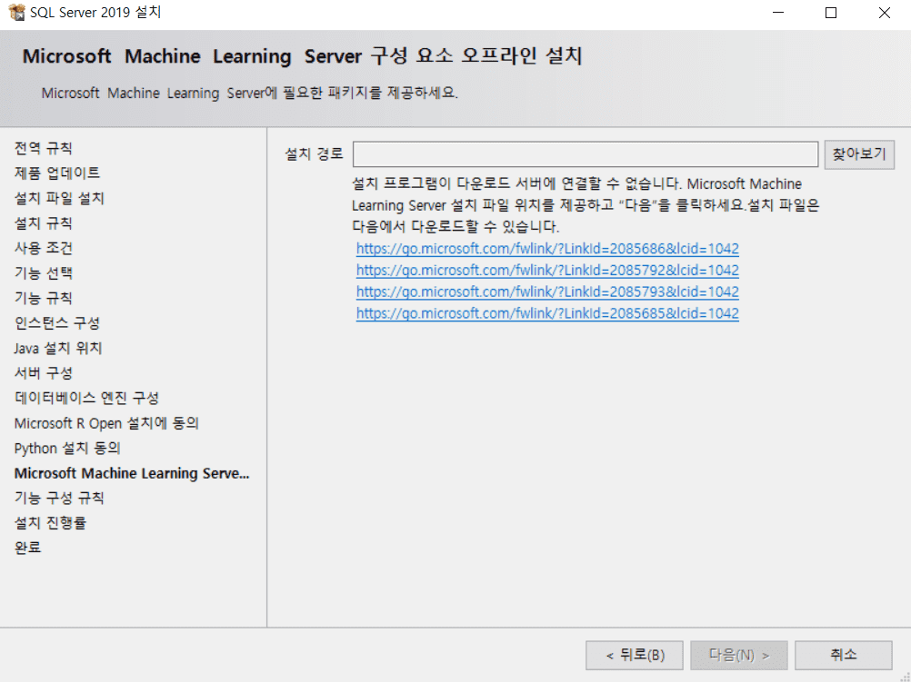Screen dimensions: 911x682
Task: Close the SQL Server 2019 설치 window
Action: pos(885,13)
